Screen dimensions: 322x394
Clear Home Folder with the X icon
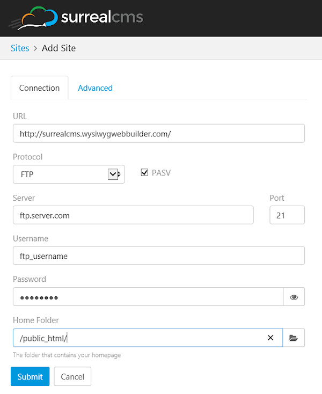pos(270,338)
